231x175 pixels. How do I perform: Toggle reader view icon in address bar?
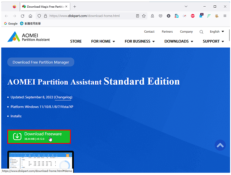[138, 16]
